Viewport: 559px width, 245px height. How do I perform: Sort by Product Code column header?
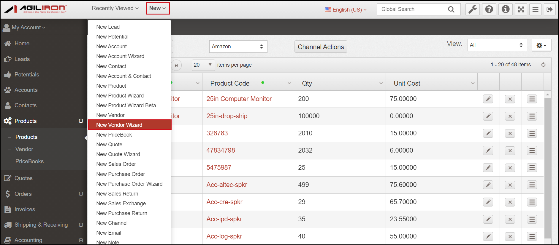pyautogui.click(x=230, y=84)
